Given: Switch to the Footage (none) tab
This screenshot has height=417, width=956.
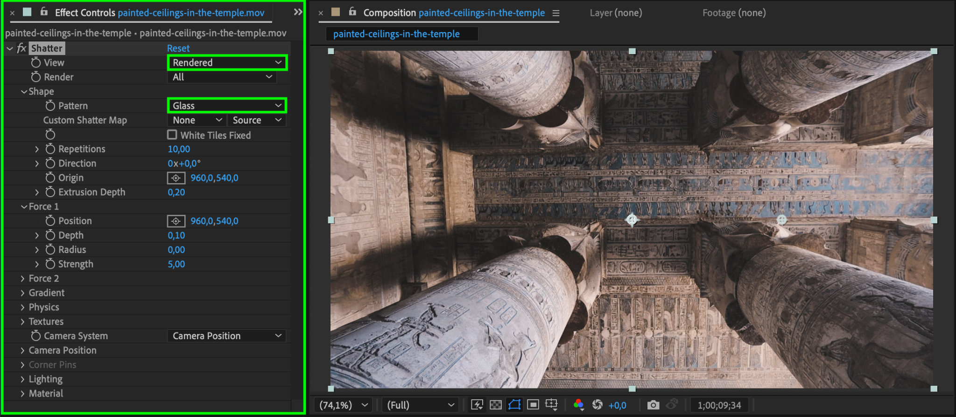Looking at the screenshot, I should [x=734, y=13].
